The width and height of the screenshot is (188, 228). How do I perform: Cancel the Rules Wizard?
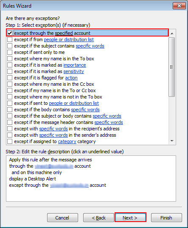(62, 218)
